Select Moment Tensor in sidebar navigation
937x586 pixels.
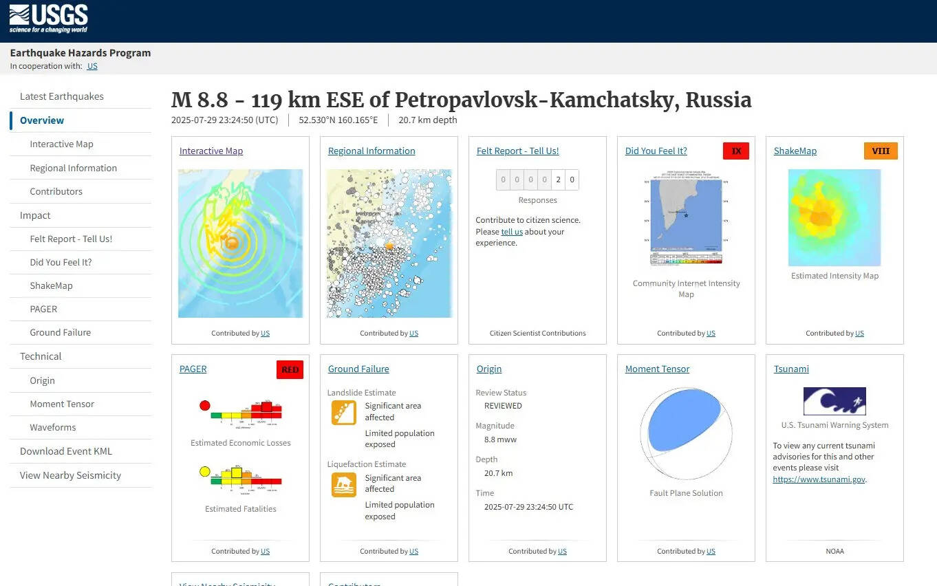coord(62,404)
